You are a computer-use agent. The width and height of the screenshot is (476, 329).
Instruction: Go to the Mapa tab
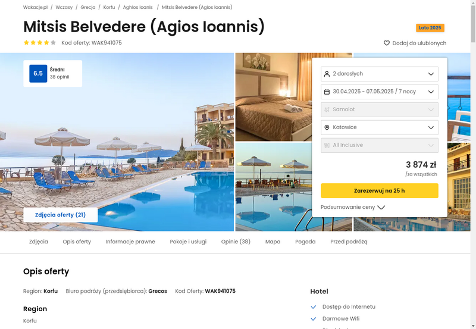pos(273,242)
